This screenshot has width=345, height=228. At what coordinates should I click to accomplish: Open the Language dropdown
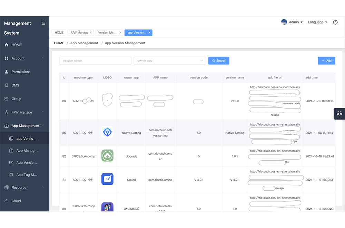(317, 22)
